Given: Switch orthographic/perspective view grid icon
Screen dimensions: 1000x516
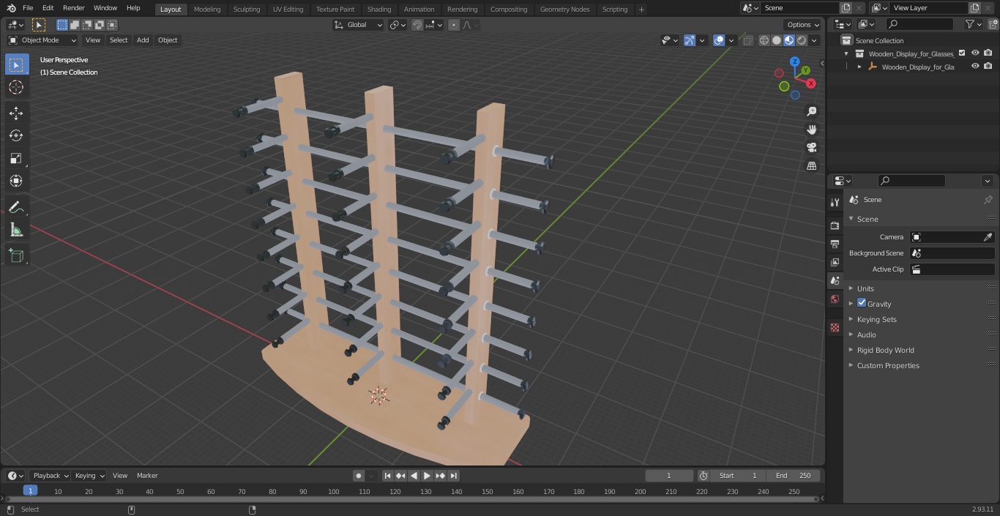Looking at the screenshot, I should tap(811, 166).
